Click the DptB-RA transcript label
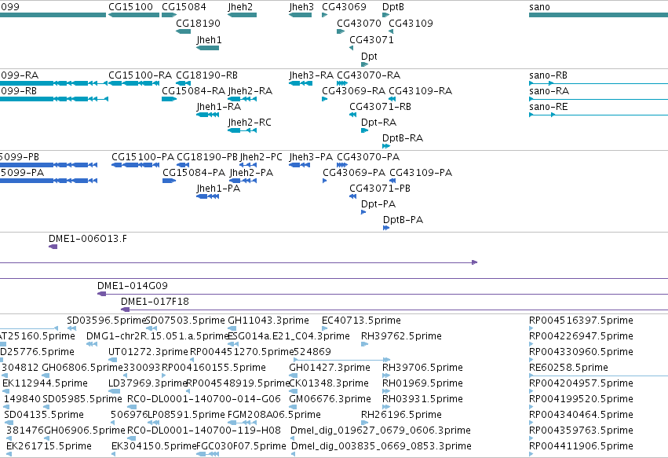668x458 pixels. tap(403, 138)
